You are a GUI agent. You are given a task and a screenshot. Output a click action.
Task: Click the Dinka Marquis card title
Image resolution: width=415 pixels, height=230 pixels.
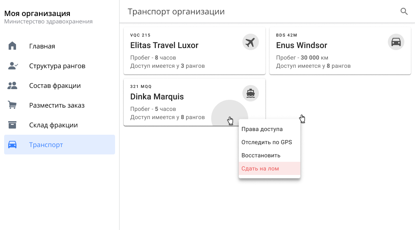(x=157, y=97)
